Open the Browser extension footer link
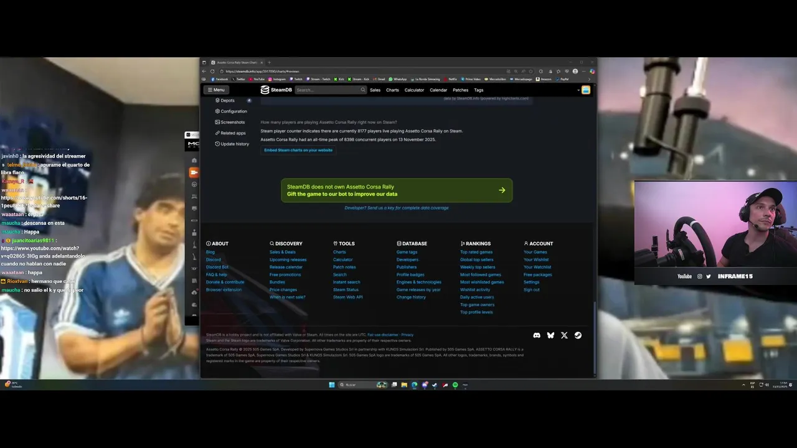 (x=224, y=289)
